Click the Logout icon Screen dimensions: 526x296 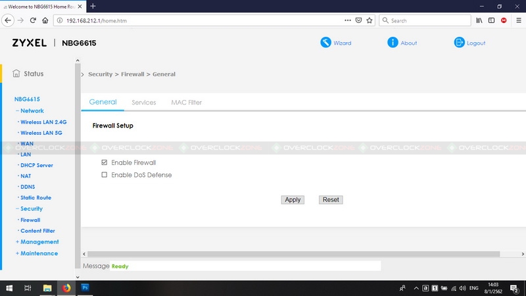tap(459, 42)
